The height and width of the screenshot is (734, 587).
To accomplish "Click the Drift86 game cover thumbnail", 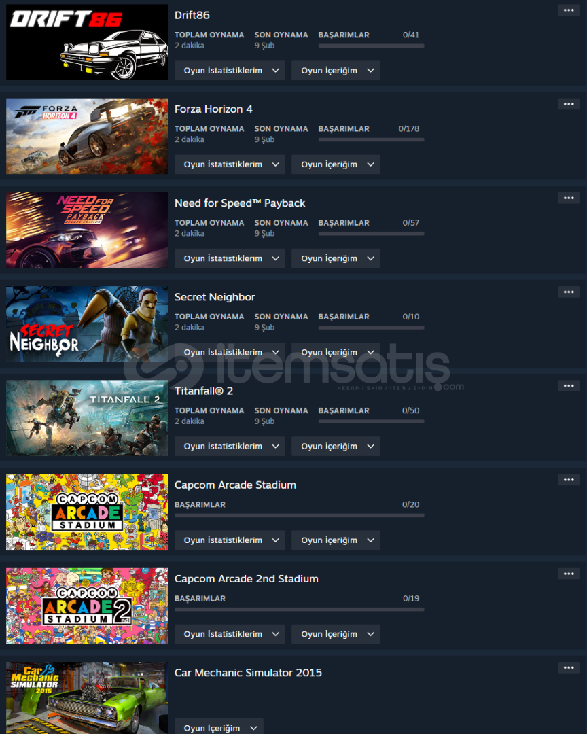I will 87,42.
